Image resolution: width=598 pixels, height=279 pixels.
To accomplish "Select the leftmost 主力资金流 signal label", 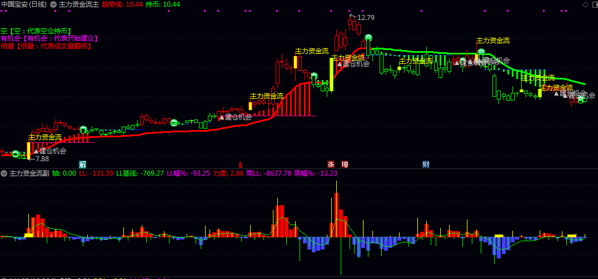I will 45,137.
